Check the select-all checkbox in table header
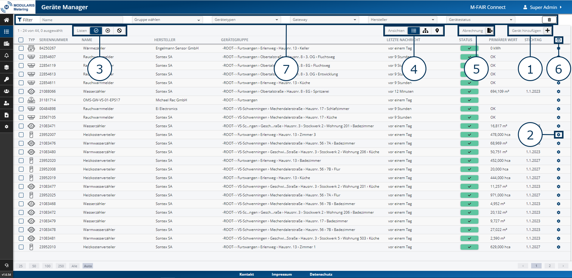Viewport: 572px width, 278px height. click(x=21, y=40)
